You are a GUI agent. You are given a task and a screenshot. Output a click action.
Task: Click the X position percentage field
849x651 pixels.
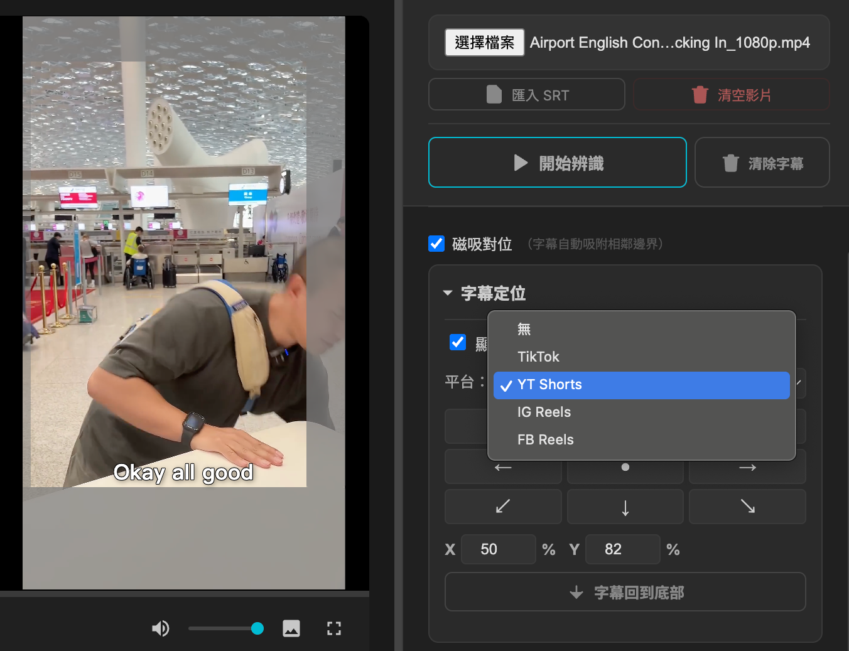click(x=498, y=549)
